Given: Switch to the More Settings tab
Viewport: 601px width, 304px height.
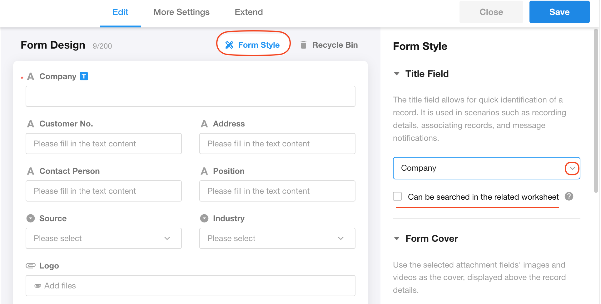Looking at the screenshot, I should coord(181,12).
